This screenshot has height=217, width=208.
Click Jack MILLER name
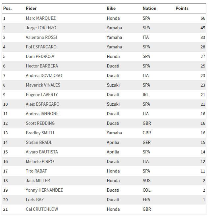coord(38,180)
